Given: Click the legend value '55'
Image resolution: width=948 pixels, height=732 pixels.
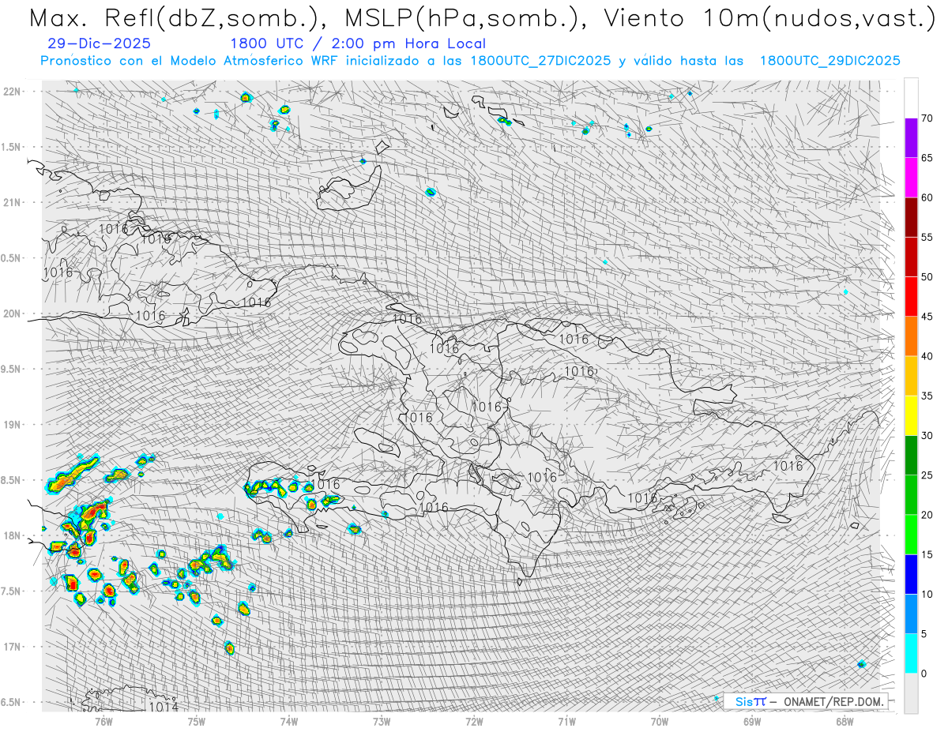Looking at the screenshot, I should 927,237.
